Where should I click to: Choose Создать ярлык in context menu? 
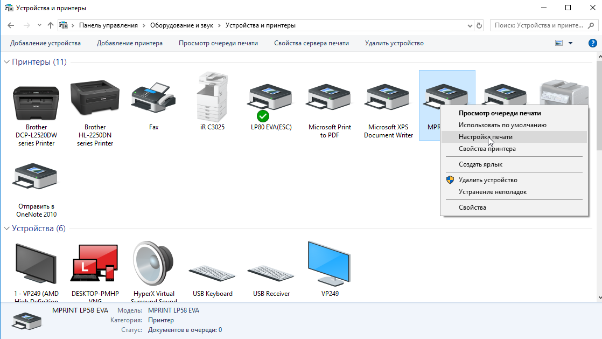[514, 164]
